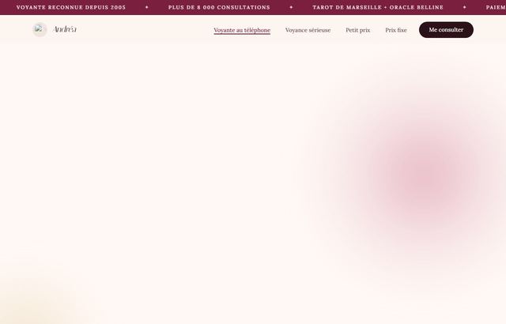Click 'Tarot de Marseille + Oracle Belline' text
The height and width of the screenshot is (324, 506).
378,7
